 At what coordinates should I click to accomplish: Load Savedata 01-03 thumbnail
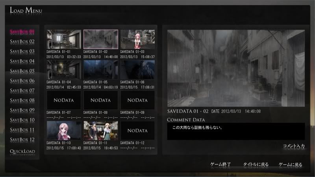[137, 39]
